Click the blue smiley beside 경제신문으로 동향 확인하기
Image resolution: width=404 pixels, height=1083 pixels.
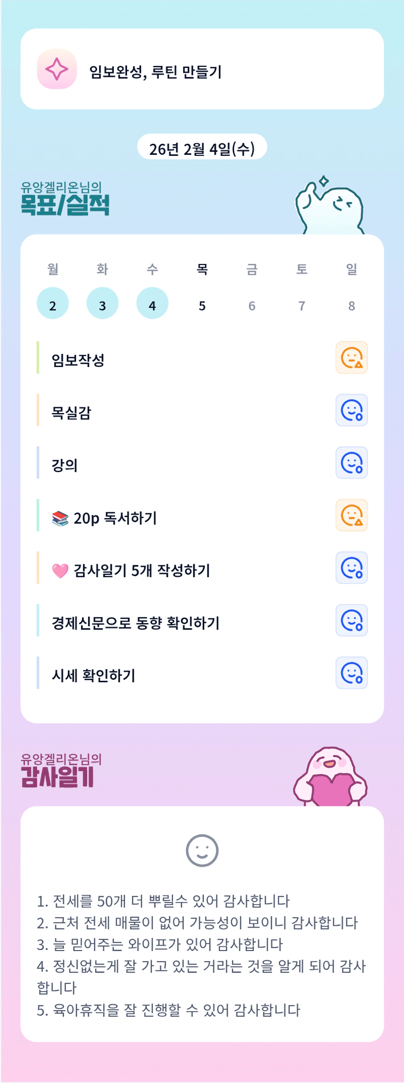(351, 620)
